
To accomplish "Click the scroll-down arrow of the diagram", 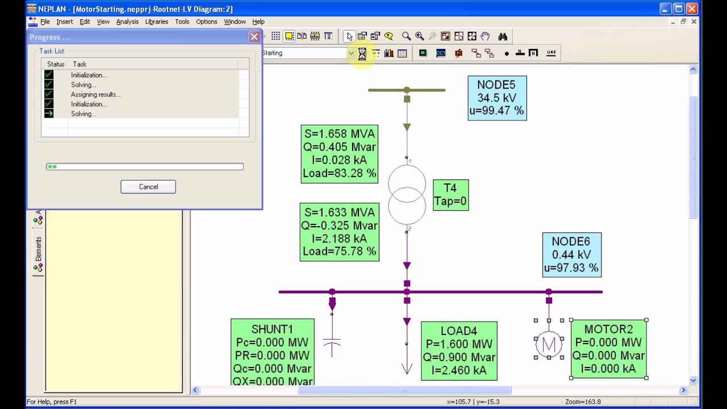I will 693,381.
